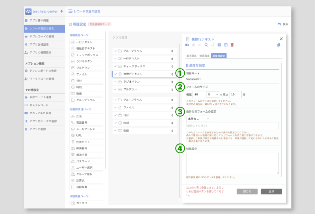The width and height of the screenshot is (315, 214).
Task: Select the 氏名 part in 用途別項目パーツ
Action: 86,116
